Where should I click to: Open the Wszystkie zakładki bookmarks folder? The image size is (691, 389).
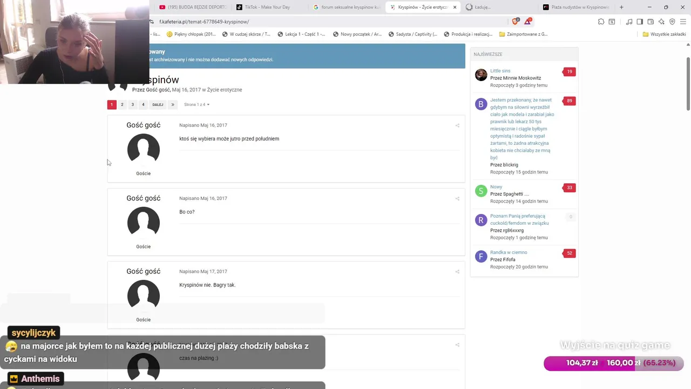click(x=665, y=34)
